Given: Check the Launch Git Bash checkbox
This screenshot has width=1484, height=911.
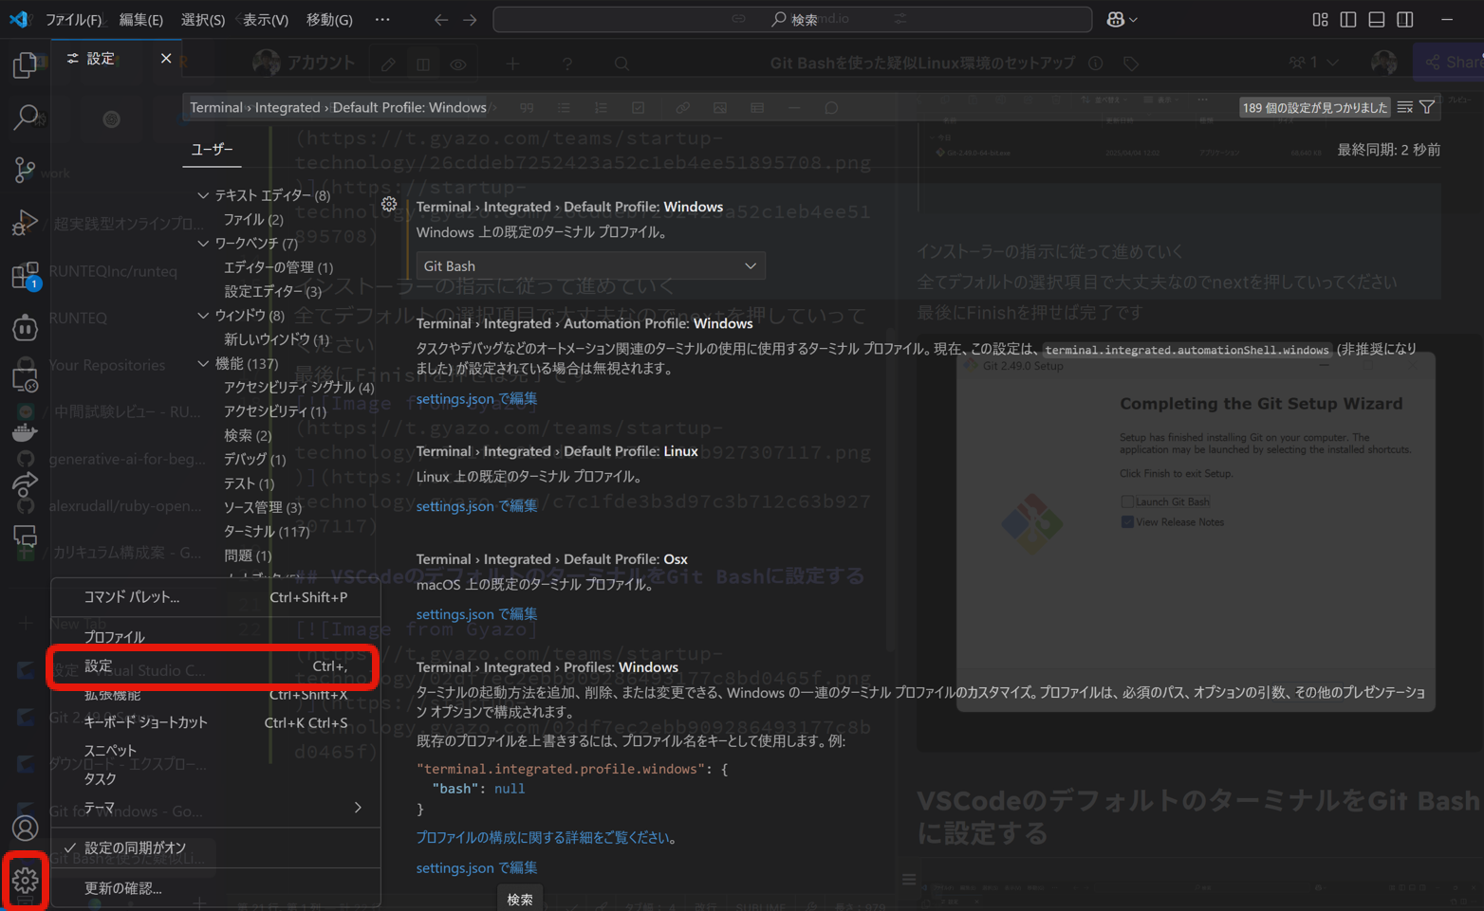Looking at the screenshot, I should 1126,501.
